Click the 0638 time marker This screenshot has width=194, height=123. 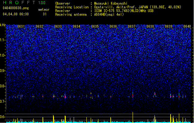point(150,26)
